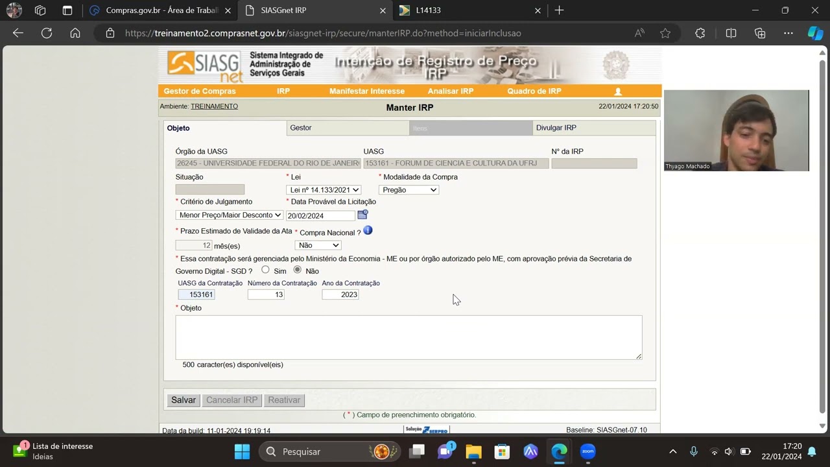Reload the page with refresh icon

[x=47, y=33]
